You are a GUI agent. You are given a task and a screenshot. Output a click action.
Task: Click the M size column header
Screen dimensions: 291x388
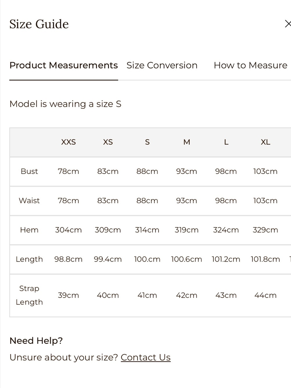tap(187, 142)
